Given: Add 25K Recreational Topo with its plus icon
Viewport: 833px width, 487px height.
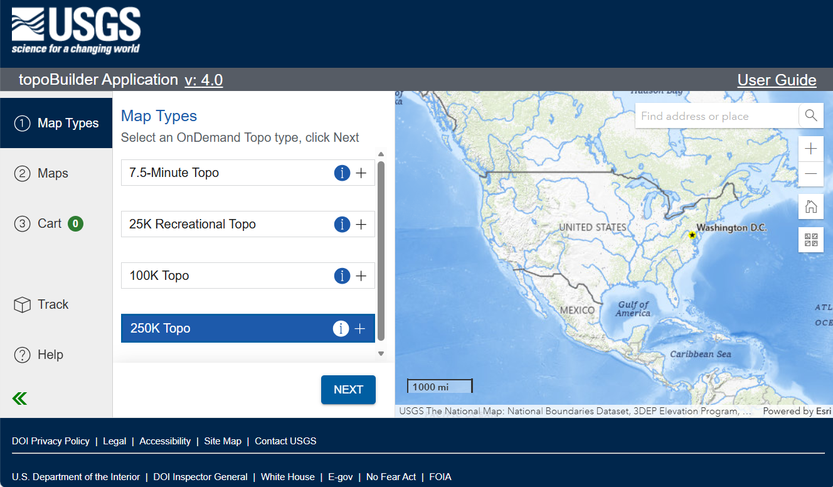Looking at the screenshot, I should click(361, 224).
